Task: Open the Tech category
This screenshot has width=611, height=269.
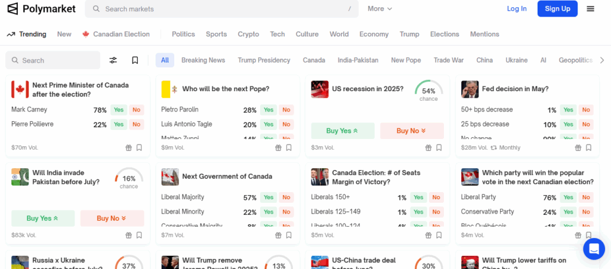Action: (277, 34)
